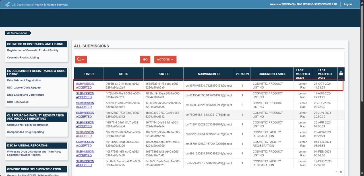Viewport: 364px width, 176px height.
Task: Click the search text input field
Action: 113,60
